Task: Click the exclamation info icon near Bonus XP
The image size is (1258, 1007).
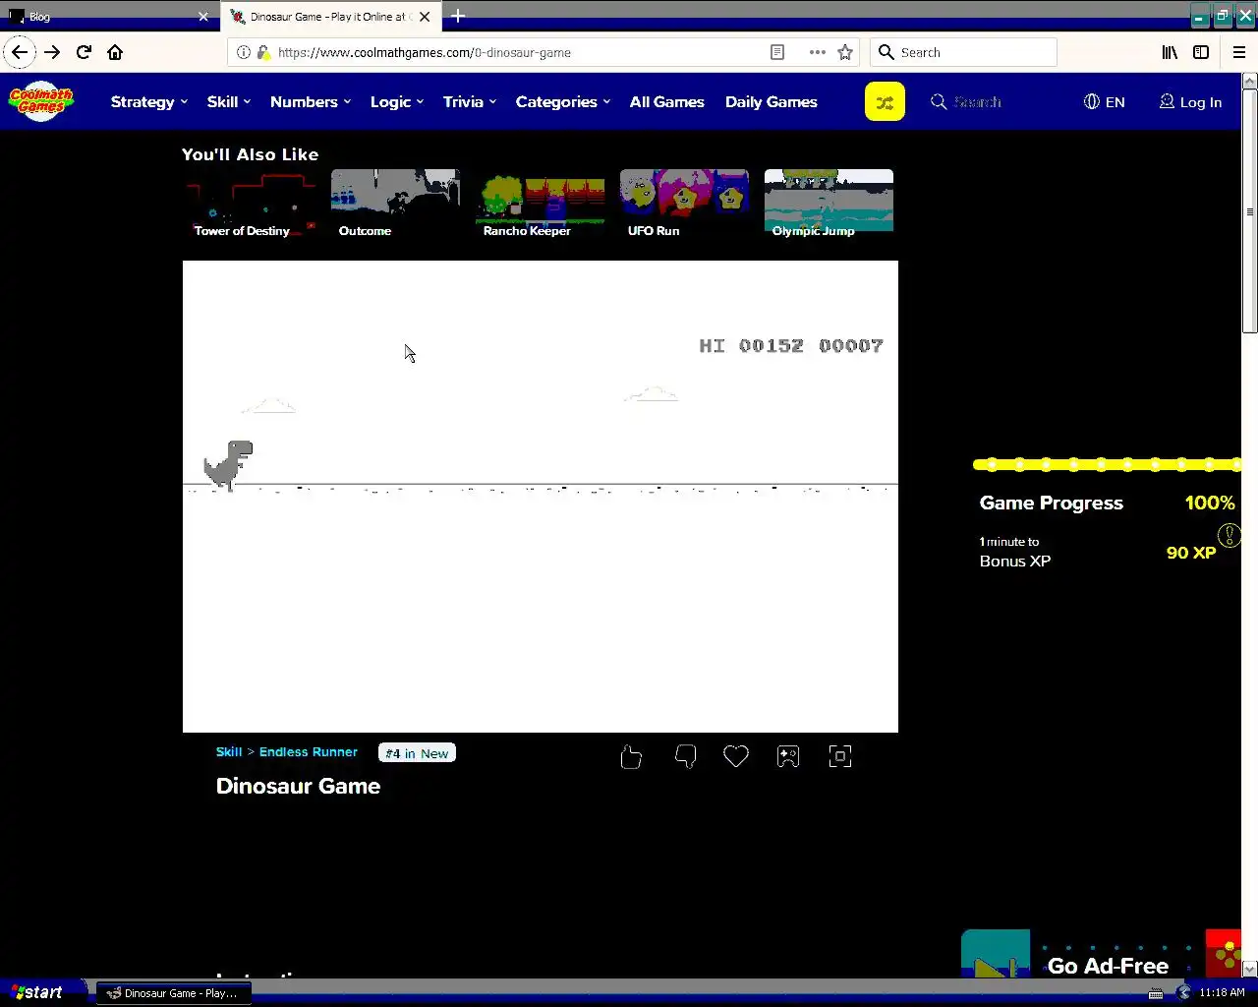Action: pyautogui.click(x=1229, y=535)
